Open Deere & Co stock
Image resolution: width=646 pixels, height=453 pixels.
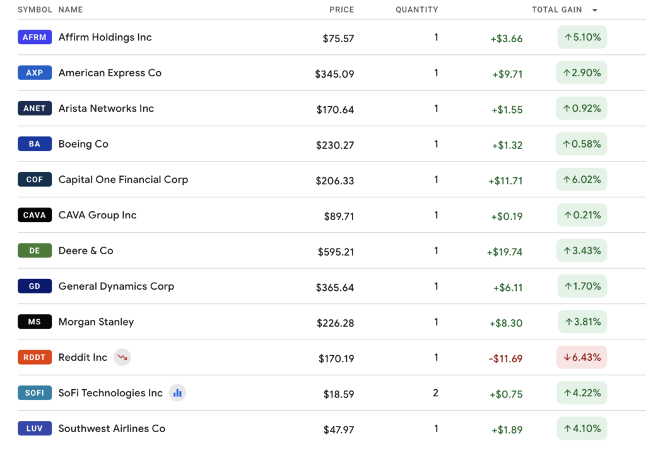pyautogui.click(x=86, y=250)
